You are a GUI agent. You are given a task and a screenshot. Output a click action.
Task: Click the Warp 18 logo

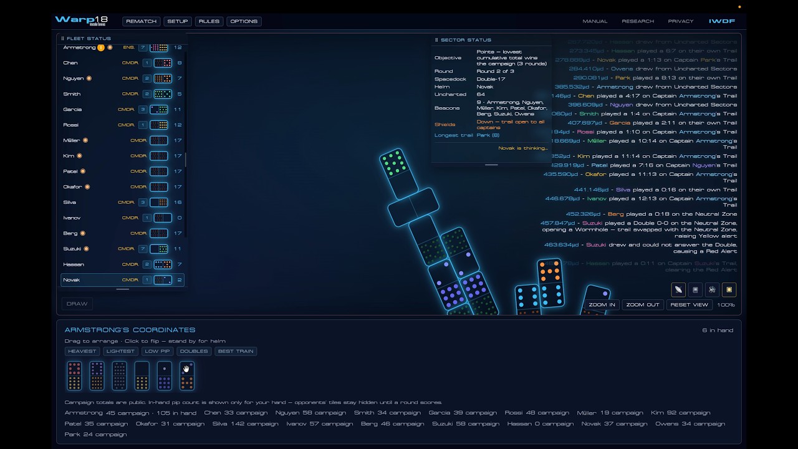pyautogui.click(x=82, y=21)
